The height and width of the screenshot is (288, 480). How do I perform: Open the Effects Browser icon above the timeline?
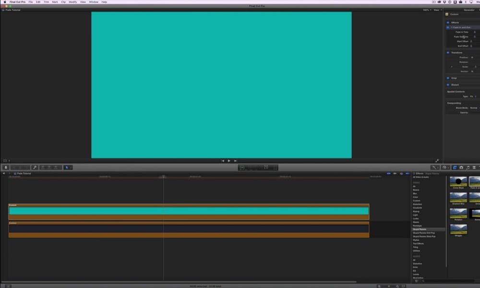coord(455,168)
